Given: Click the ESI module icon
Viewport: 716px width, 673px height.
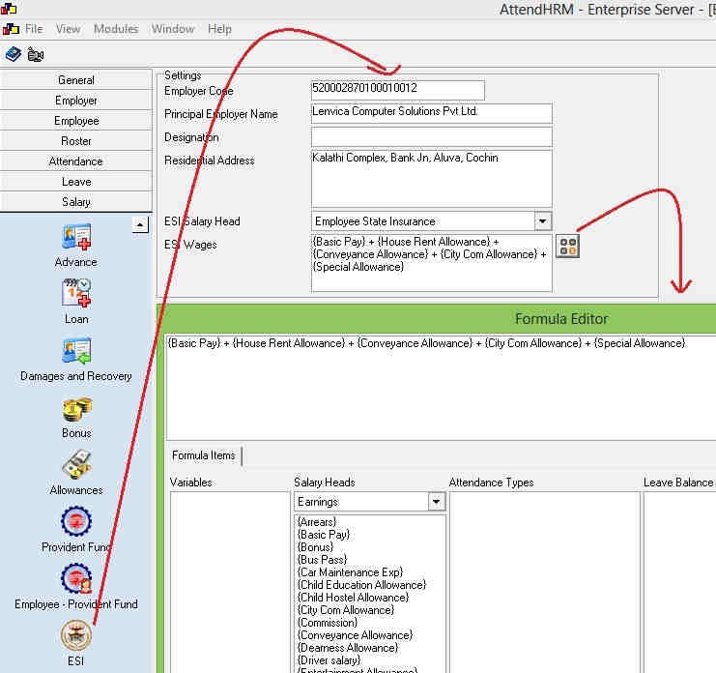Looking at the screenshot, I should coord(76,637).
